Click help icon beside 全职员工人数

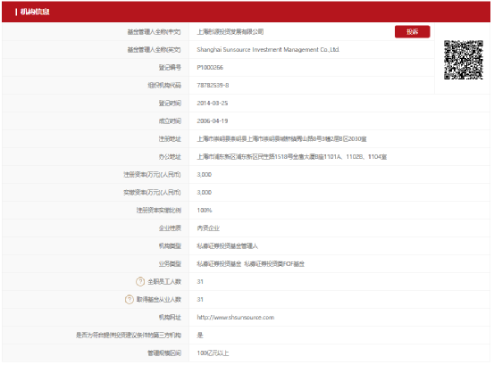coord(140,282)
